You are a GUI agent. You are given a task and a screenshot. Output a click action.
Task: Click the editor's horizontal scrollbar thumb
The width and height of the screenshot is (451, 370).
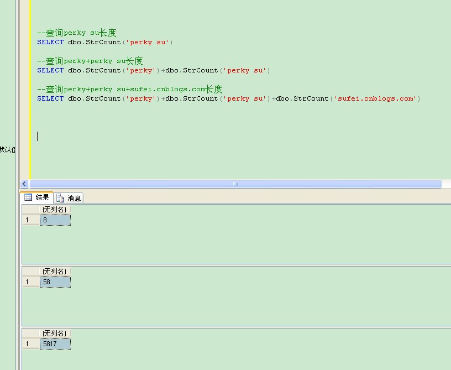pos(235,184)
